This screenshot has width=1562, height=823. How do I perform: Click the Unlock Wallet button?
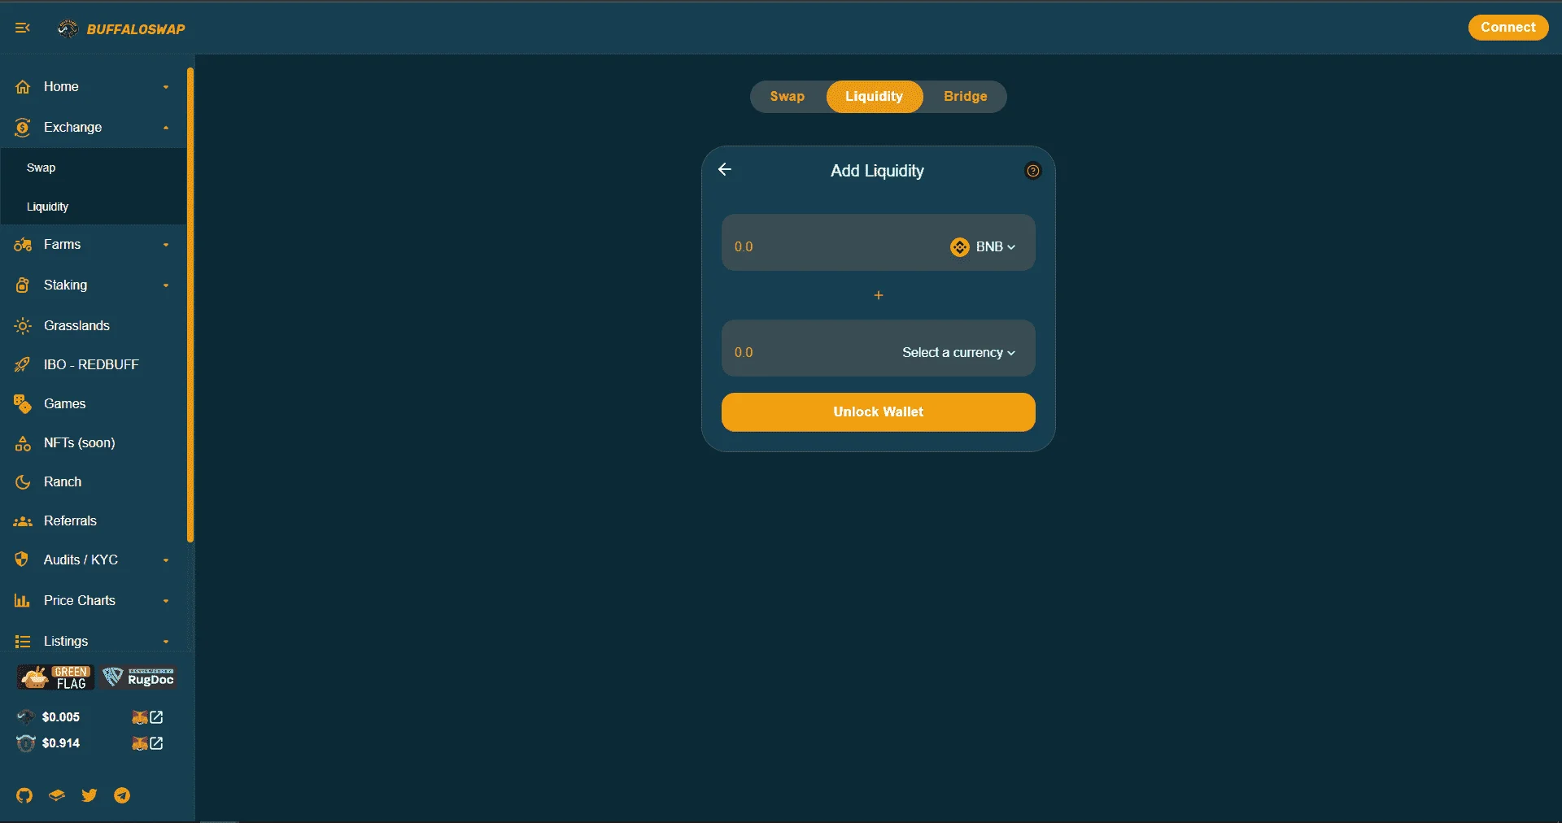coord(879,411)
